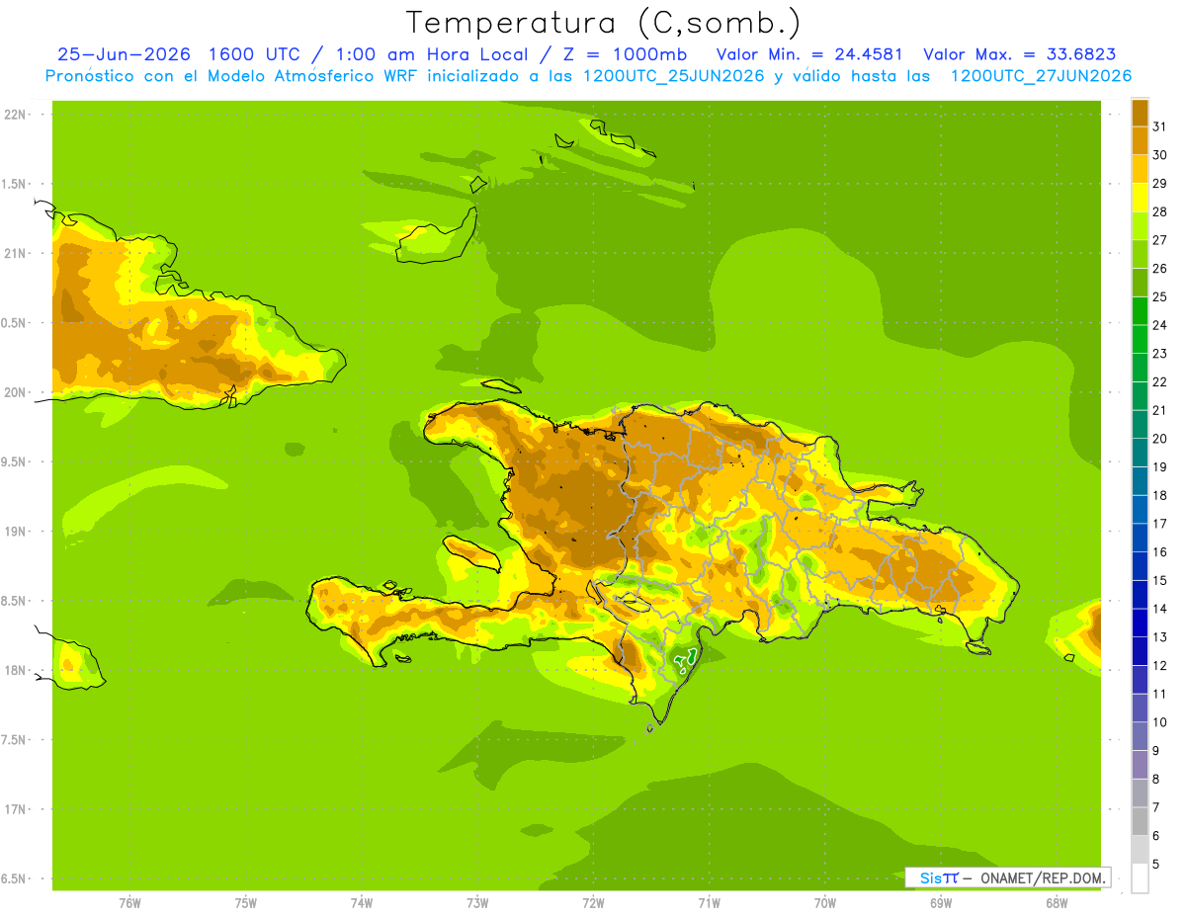Click the '22' colorbar value label
The image size is (1186, 916).
(x=1159, y=381)
